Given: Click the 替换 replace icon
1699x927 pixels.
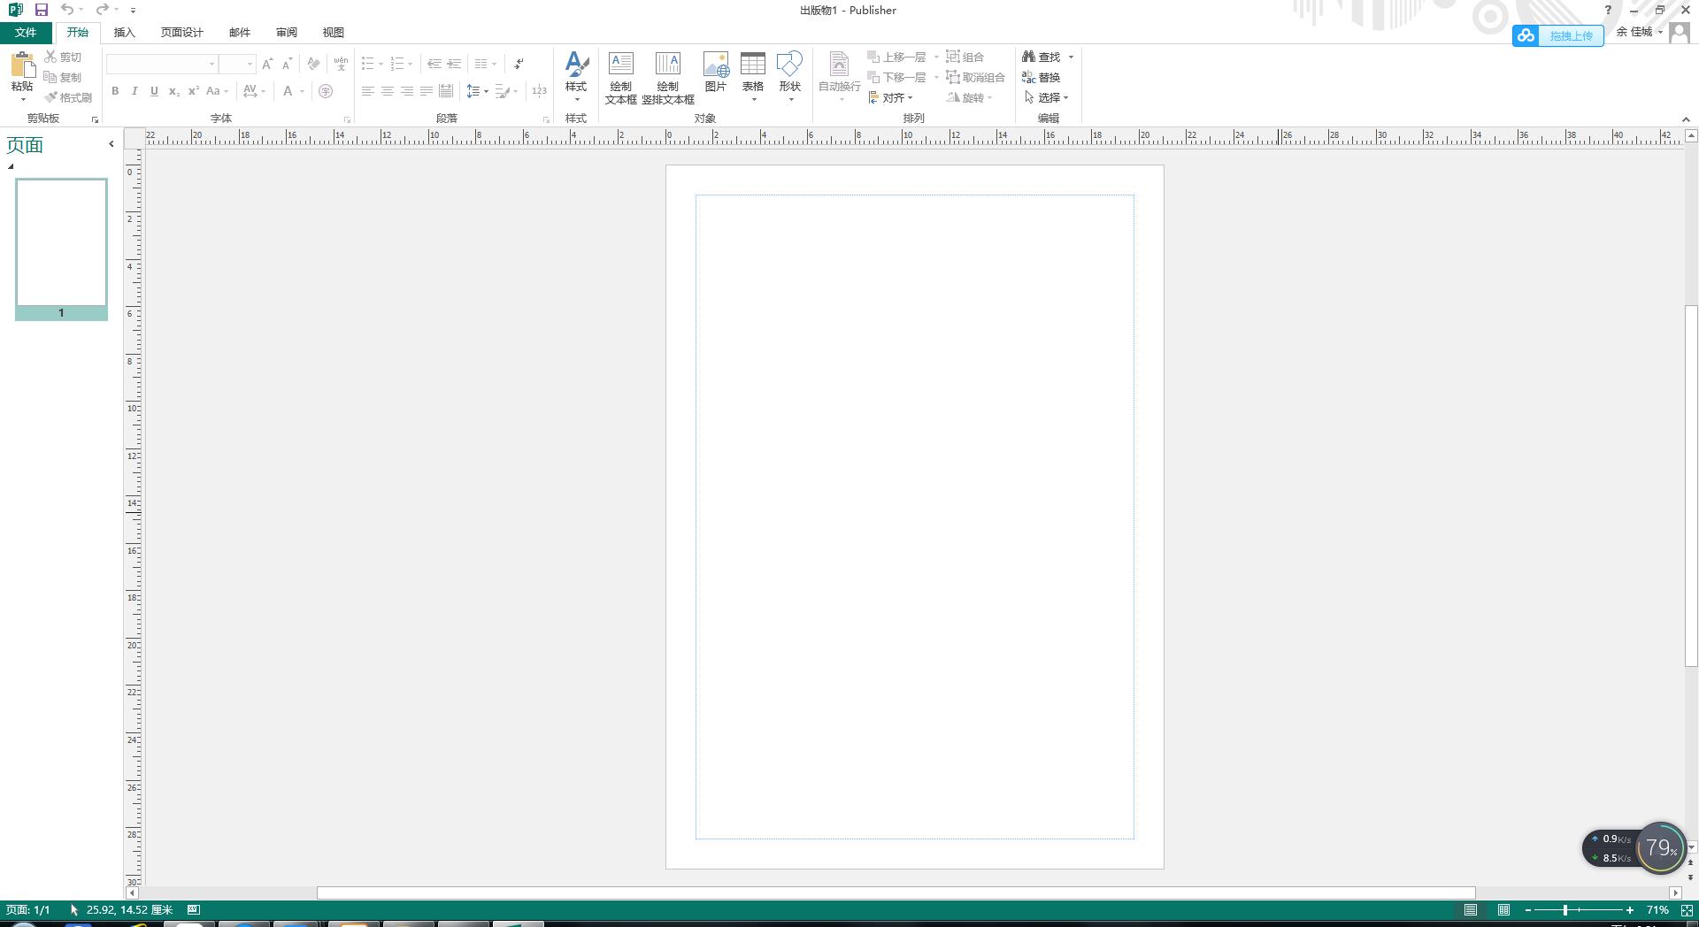Looking at the screenshot, I should pyautogui.click(x=1041, y=77).
